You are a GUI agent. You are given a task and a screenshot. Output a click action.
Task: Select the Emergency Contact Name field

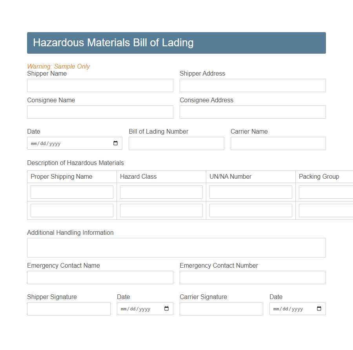[x=100, y=277]
